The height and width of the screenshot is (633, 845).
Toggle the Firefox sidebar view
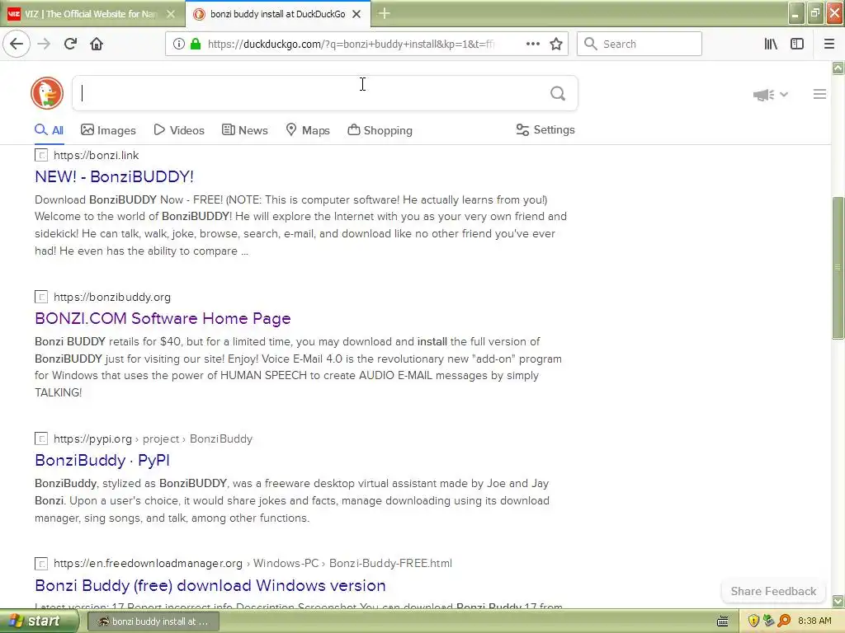(797, 44)
